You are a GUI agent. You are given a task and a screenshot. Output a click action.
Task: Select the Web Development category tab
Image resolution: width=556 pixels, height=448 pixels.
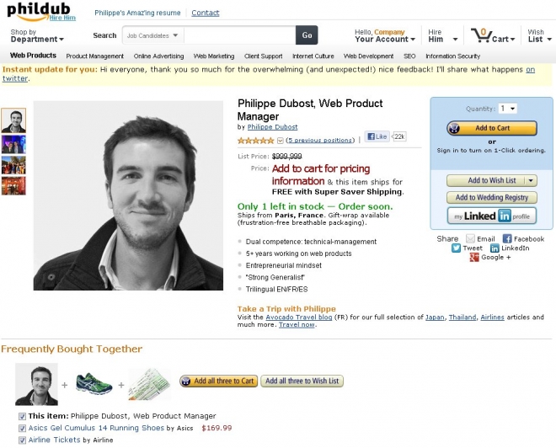(x=368, y=56)
